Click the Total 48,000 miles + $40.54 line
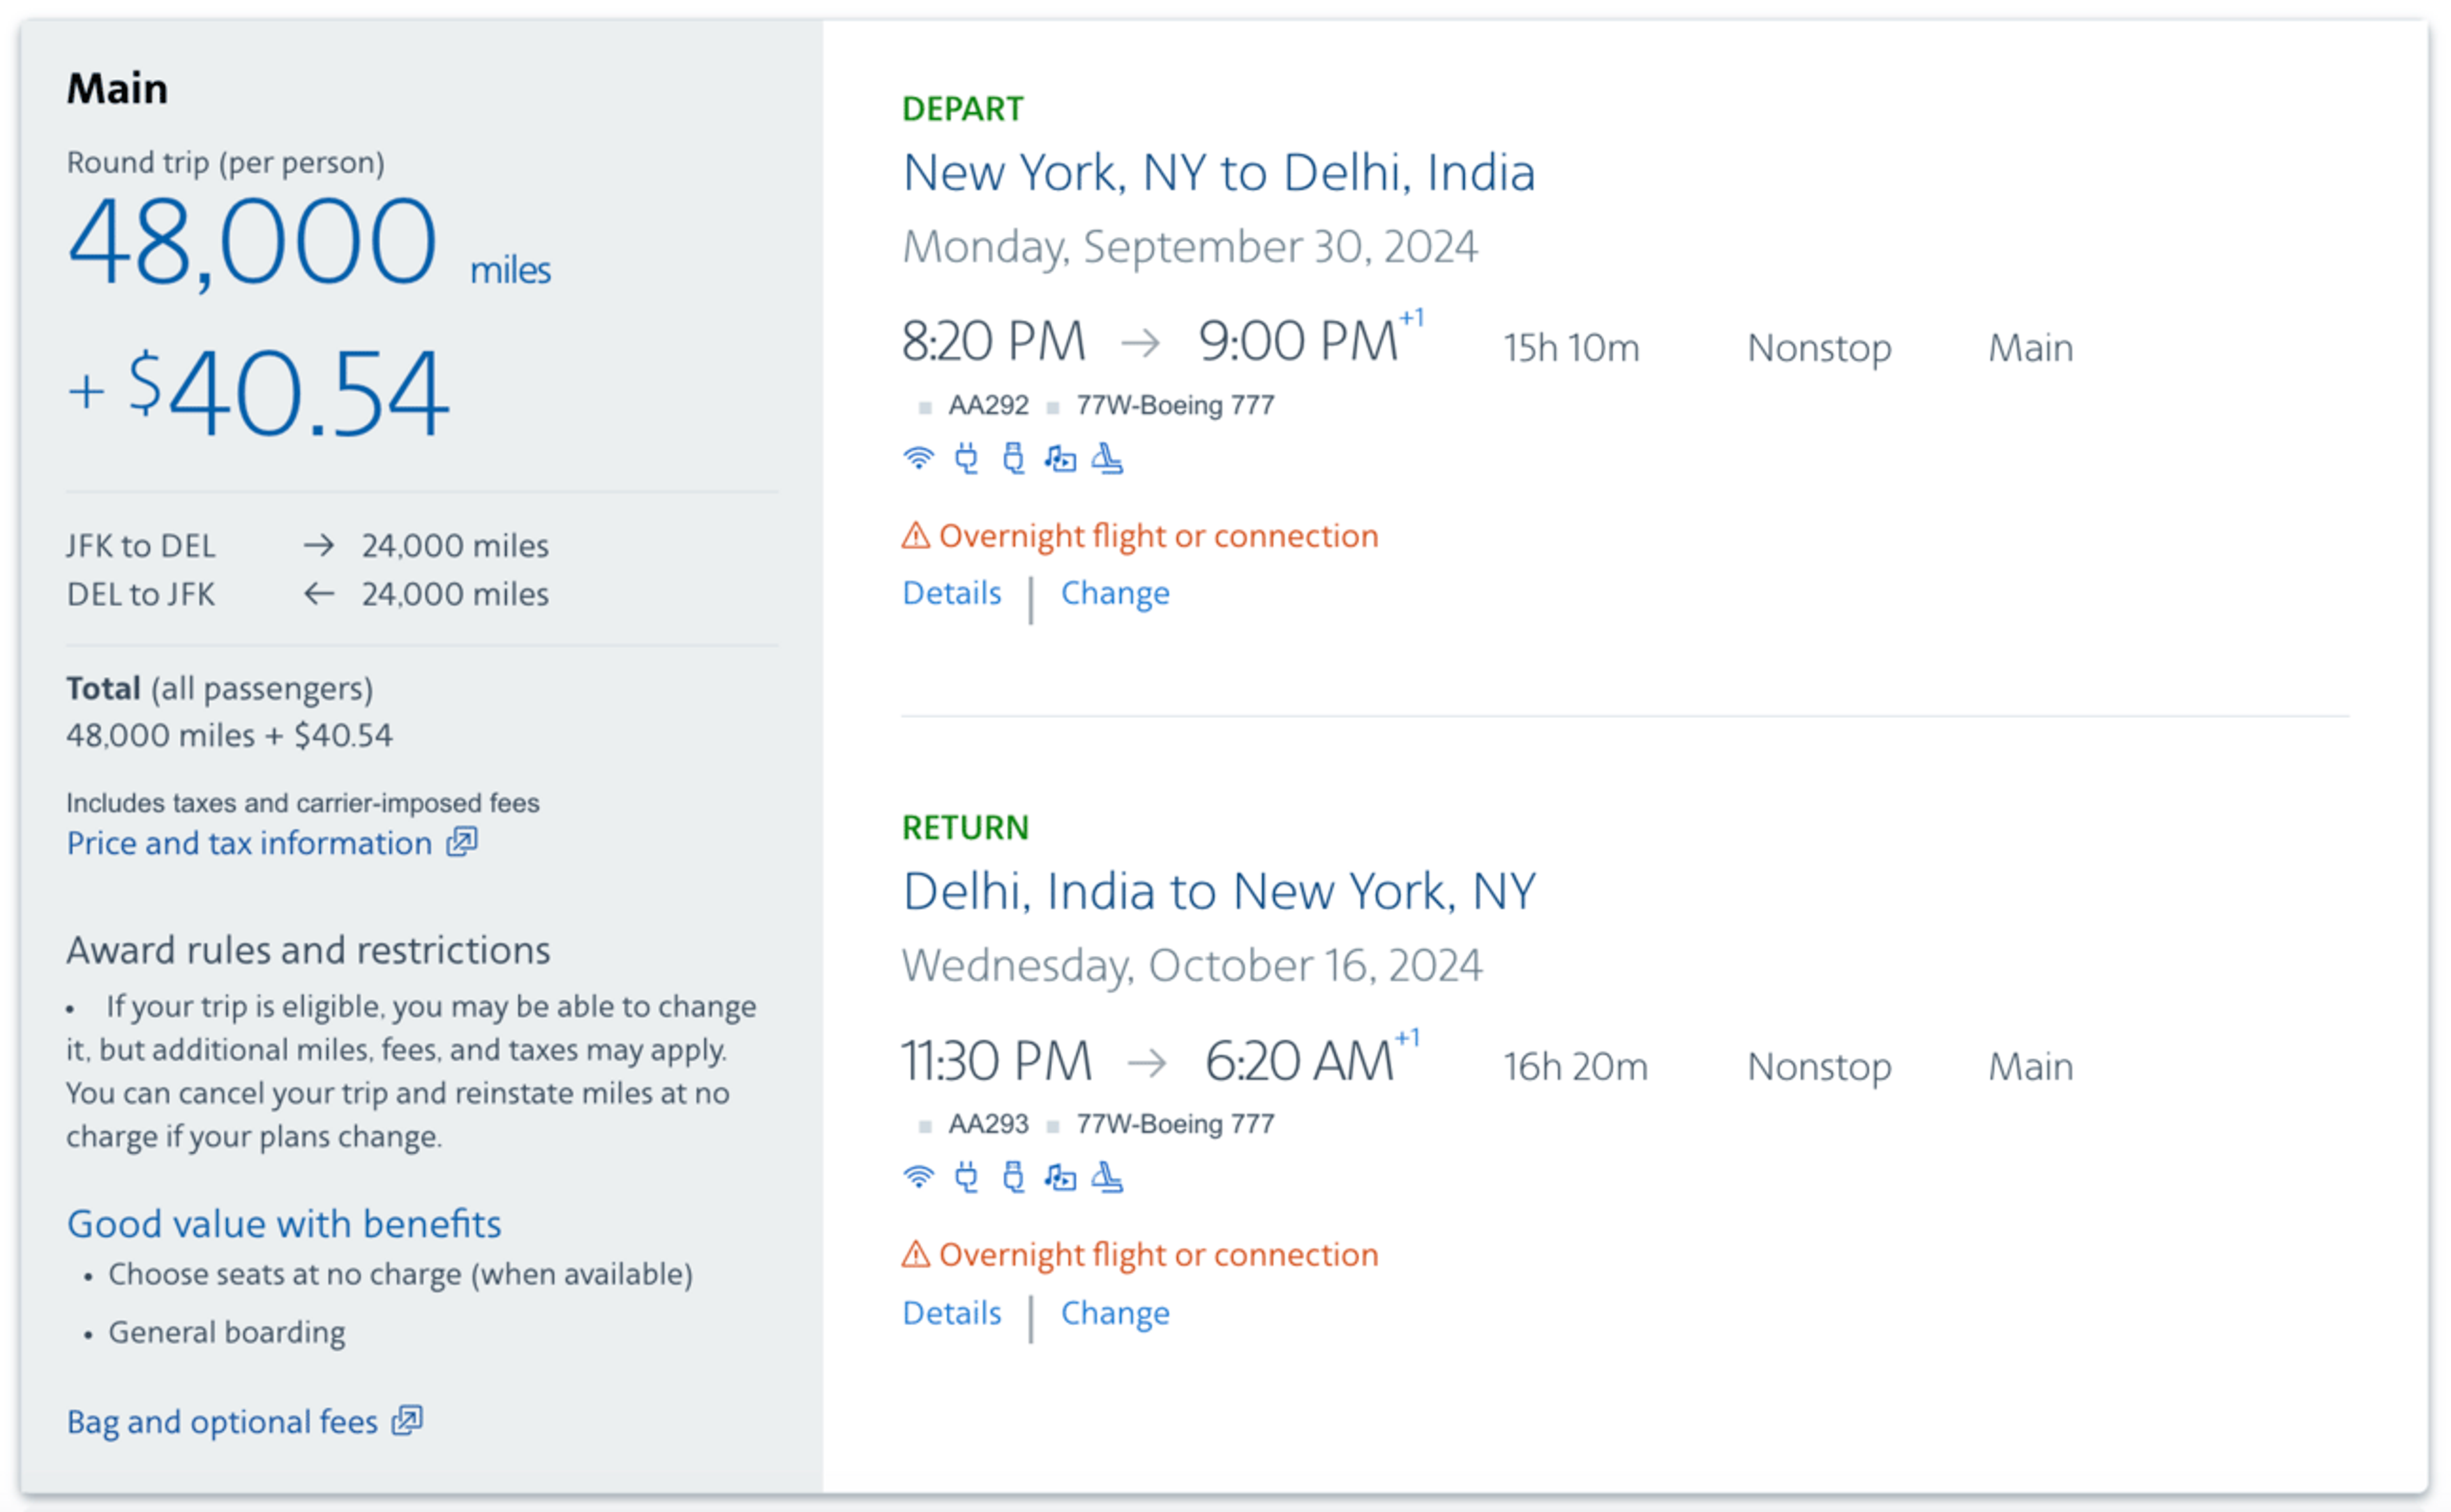This screenshot has height=1512, width=2451. [229, 736]
